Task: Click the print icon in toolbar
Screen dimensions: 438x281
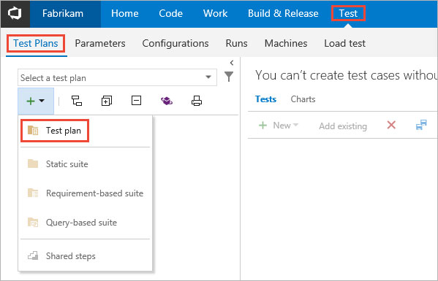Action: [197, 101]
